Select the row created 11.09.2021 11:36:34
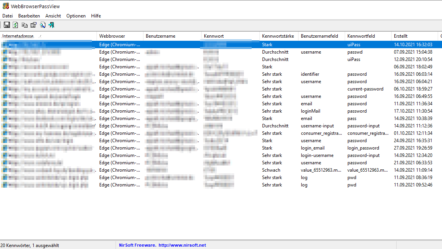The image size is (442, 249). point(221,104)
